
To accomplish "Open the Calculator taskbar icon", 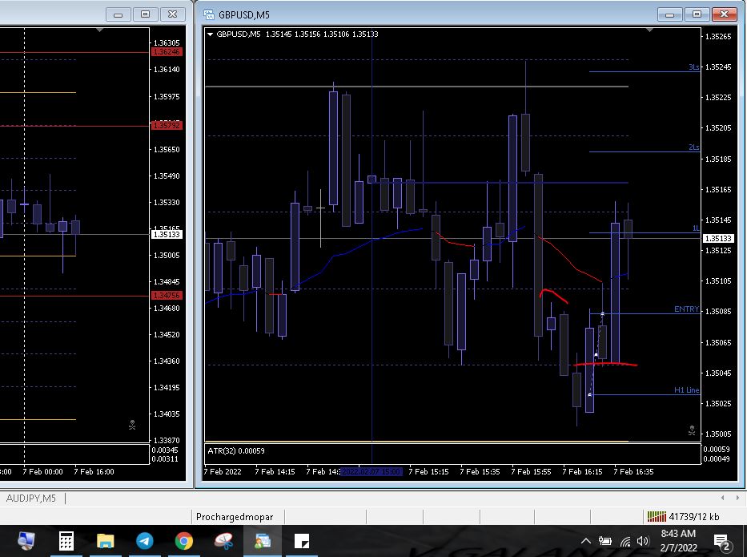I will 66,542.
